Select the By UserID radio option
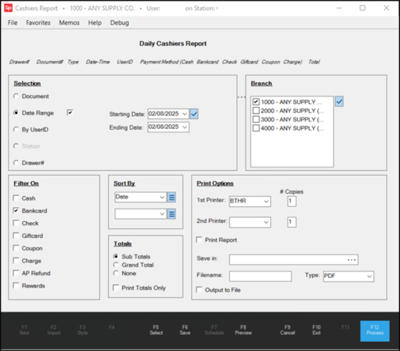Image resolution: width=400 pixels, height=351 pixels. pos(16,130)
